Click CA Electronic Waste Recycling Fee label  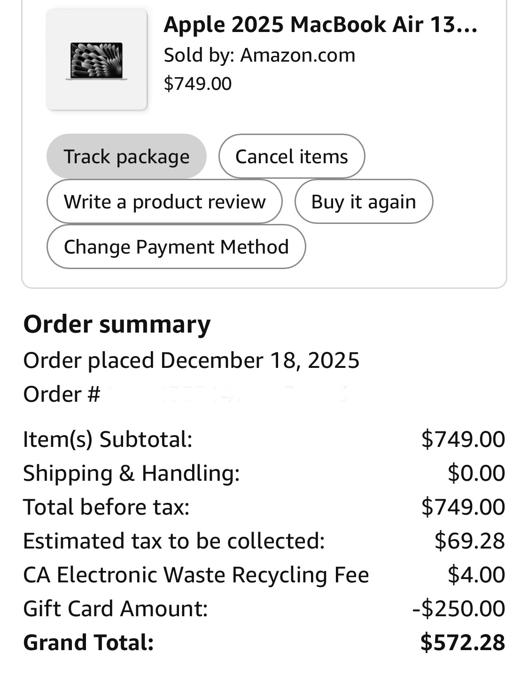tap(196, 575)
